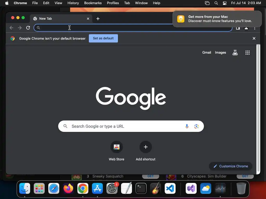
Task: Click the new tab page vertical scrollbar
Action: pos(258,108)
